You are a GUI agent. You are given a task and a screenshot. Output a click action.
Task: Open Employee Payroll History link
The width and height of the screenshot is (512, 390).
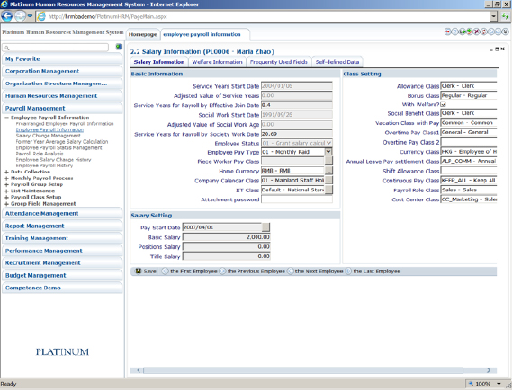click(x=44, y=165)
